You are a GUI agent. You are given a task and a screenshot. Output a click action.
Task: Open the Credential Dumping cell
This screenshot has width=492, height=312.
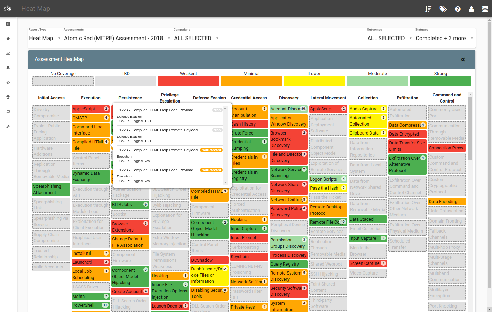click(x=249, y=145)
